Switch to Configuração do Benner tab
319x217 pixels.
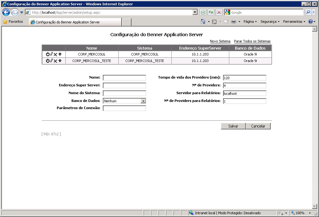pyautogui.click(x=75, y=22)
